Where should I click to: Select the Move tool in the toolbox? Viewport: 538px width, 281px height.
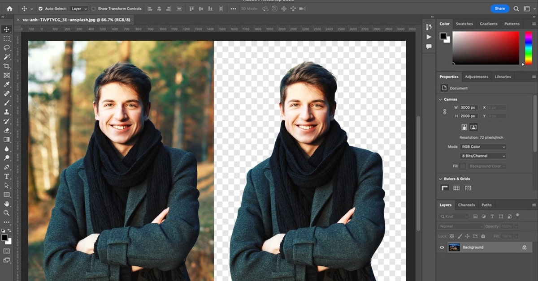click(7, 30)
